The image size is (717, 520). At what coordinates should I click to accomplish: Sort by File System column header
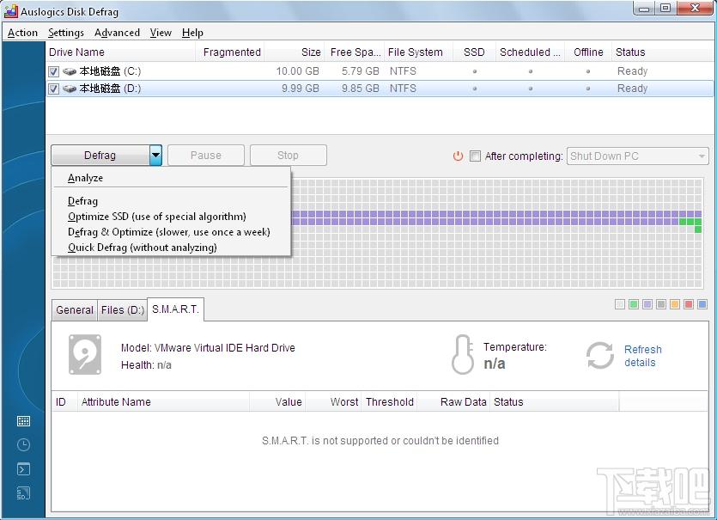(x=418, y=52)
